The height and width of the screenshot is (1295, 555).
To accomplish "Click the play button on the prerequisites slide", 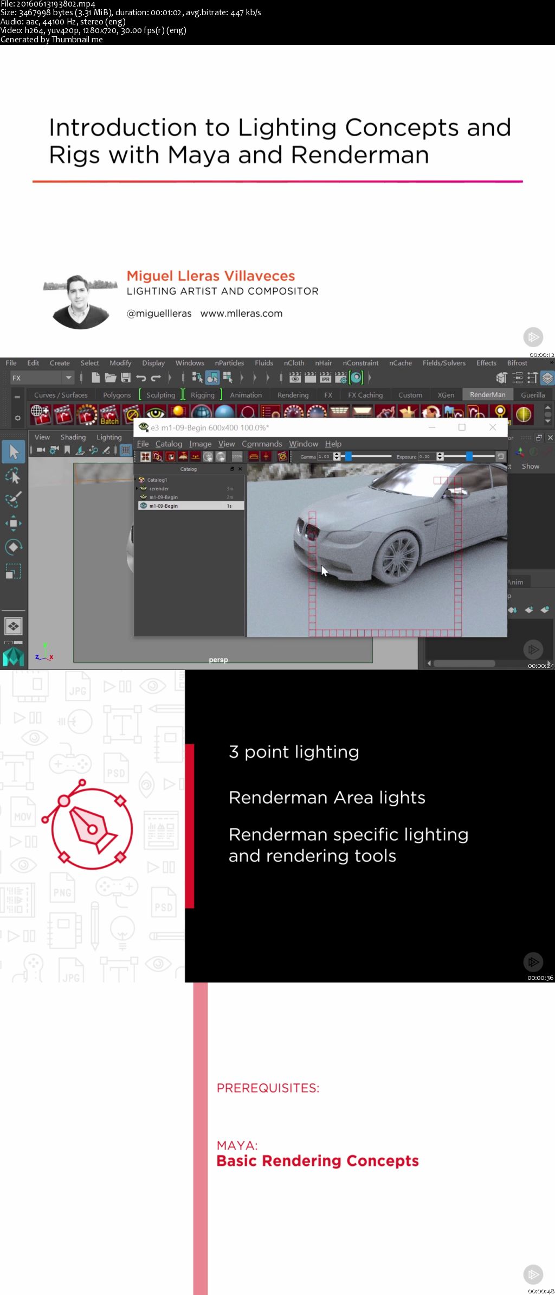I will point(533,1274).
